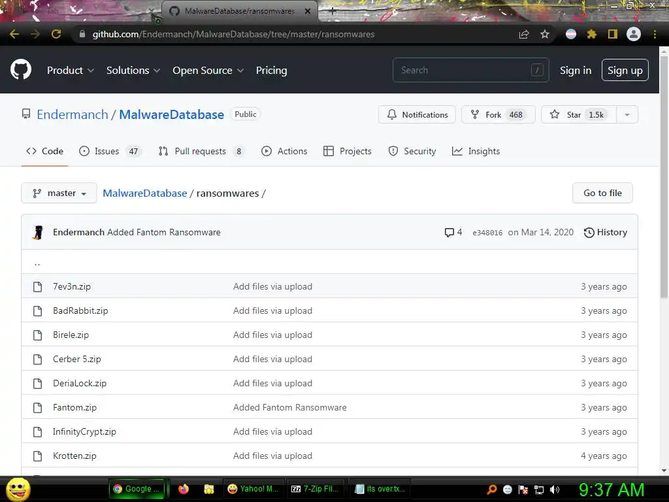Open the Chrome three-dot menu
Screen dimensions: 669x502
tap(655, 34)
